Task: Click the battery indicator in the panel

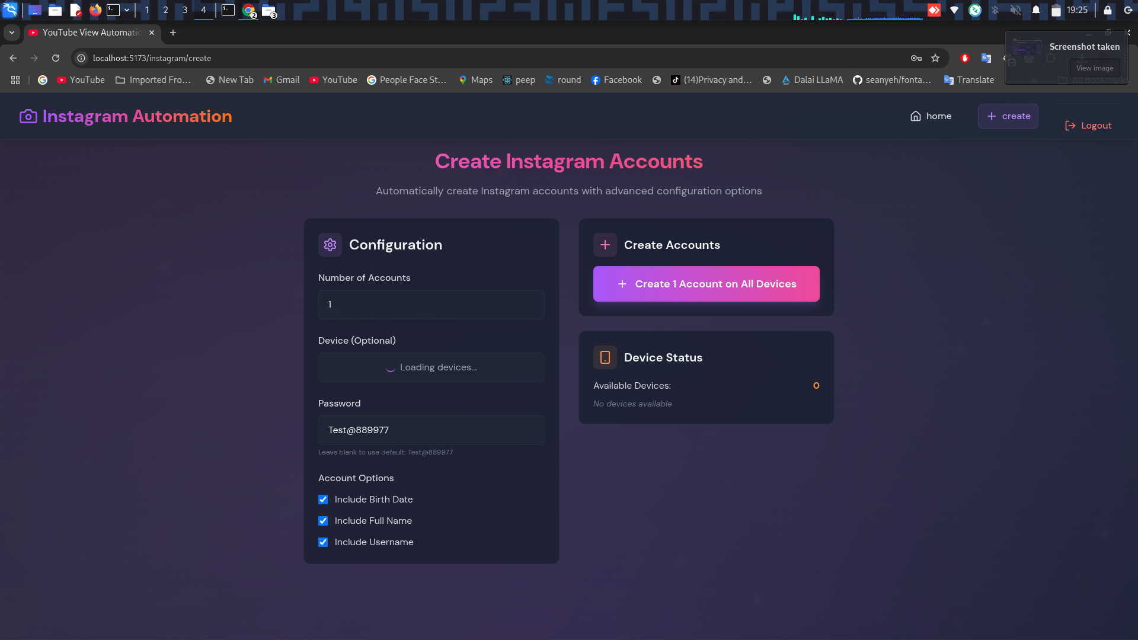Action: 1056,10
